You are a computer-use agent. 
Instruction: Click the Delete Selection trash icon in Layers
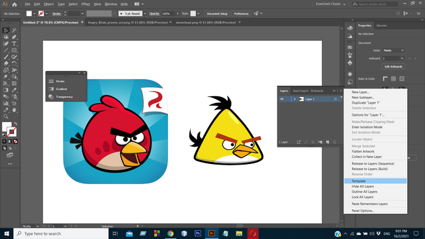tap(335, 142)
